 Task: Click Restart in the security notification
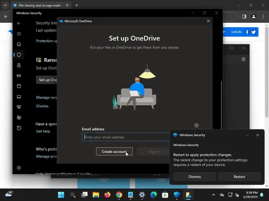(239, 177)
